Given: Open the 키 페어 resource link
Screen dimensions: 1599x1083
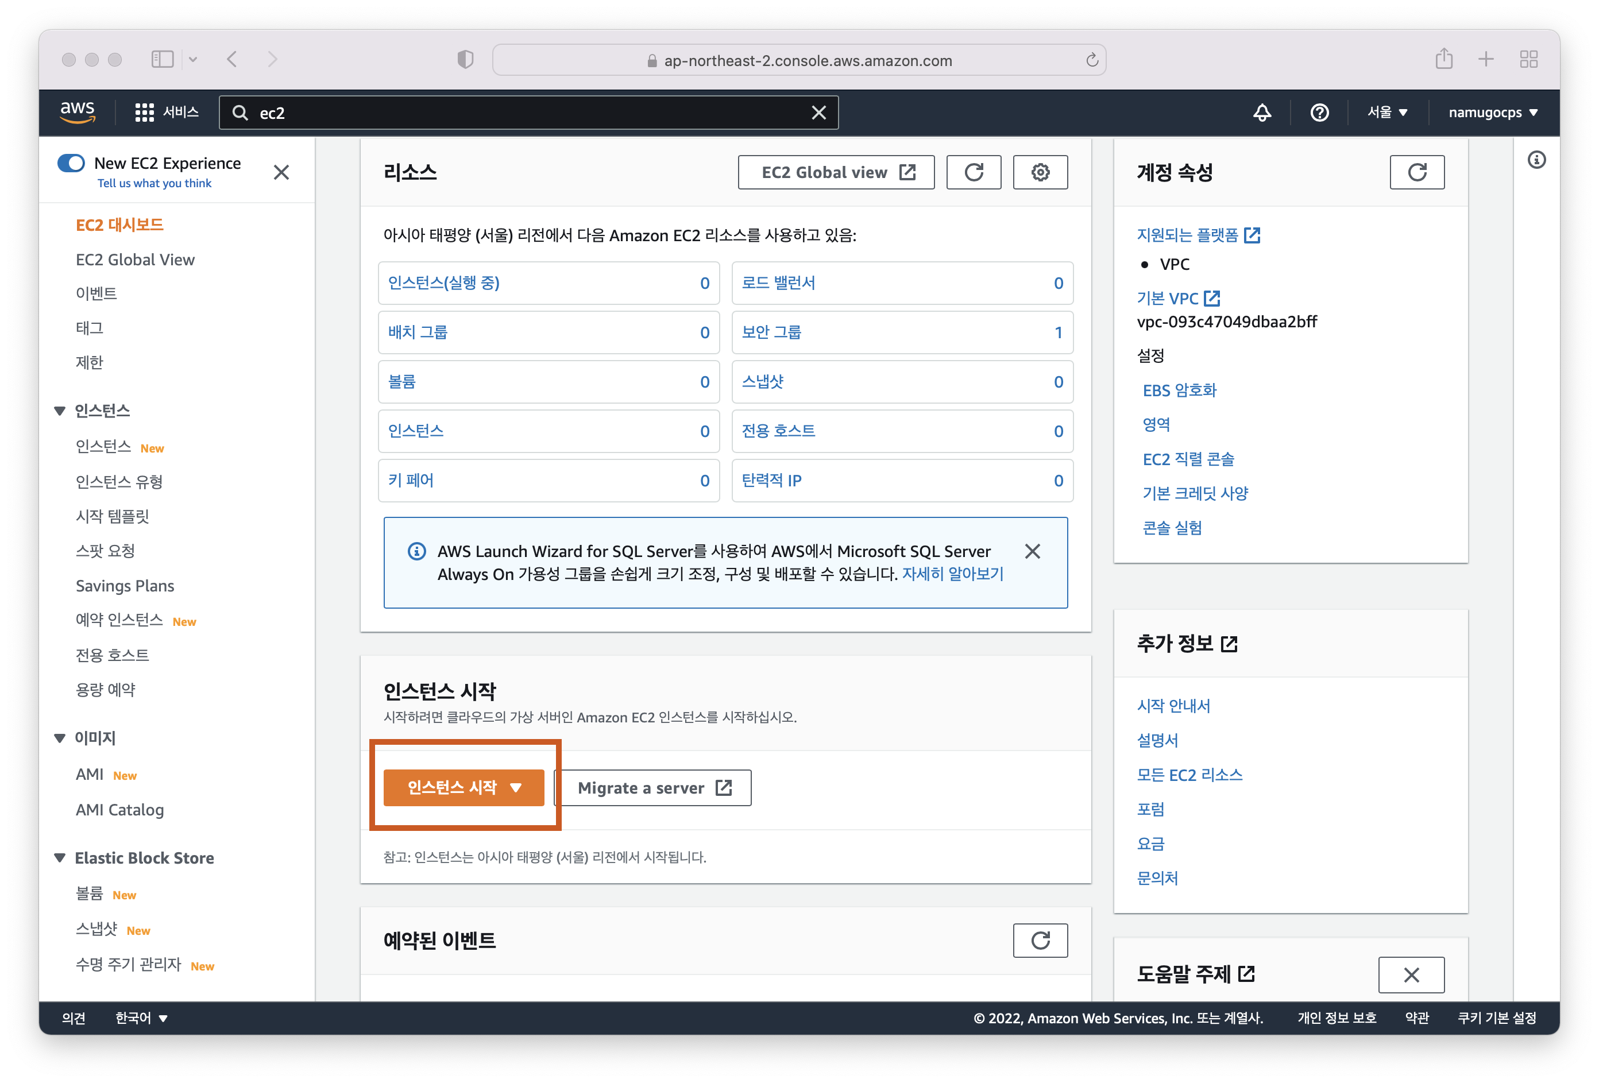Looking at the screenshot, I should [x=411, y=479].
